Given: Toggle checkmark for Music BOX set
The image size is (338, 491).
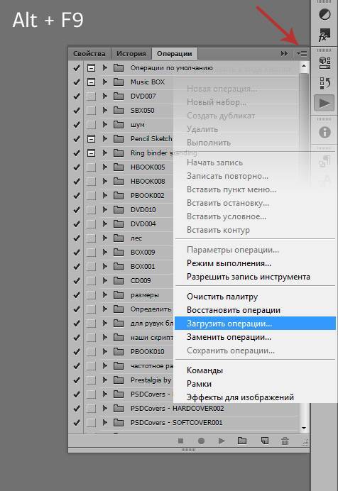Looking at the screenshot, I should coord(76,82).
